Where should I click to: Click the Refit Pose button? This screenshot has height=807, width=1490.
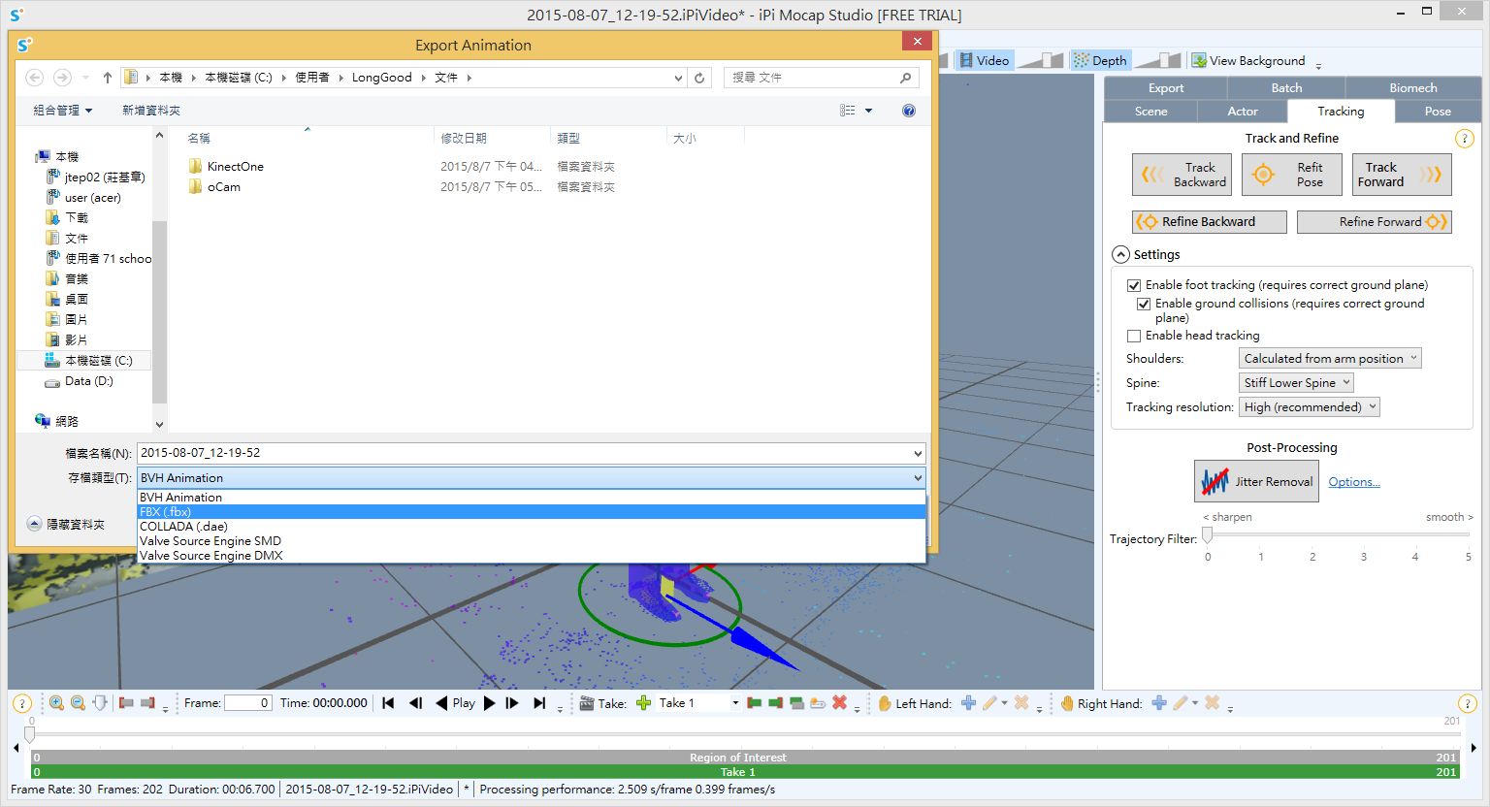(x=1290, y=175)
